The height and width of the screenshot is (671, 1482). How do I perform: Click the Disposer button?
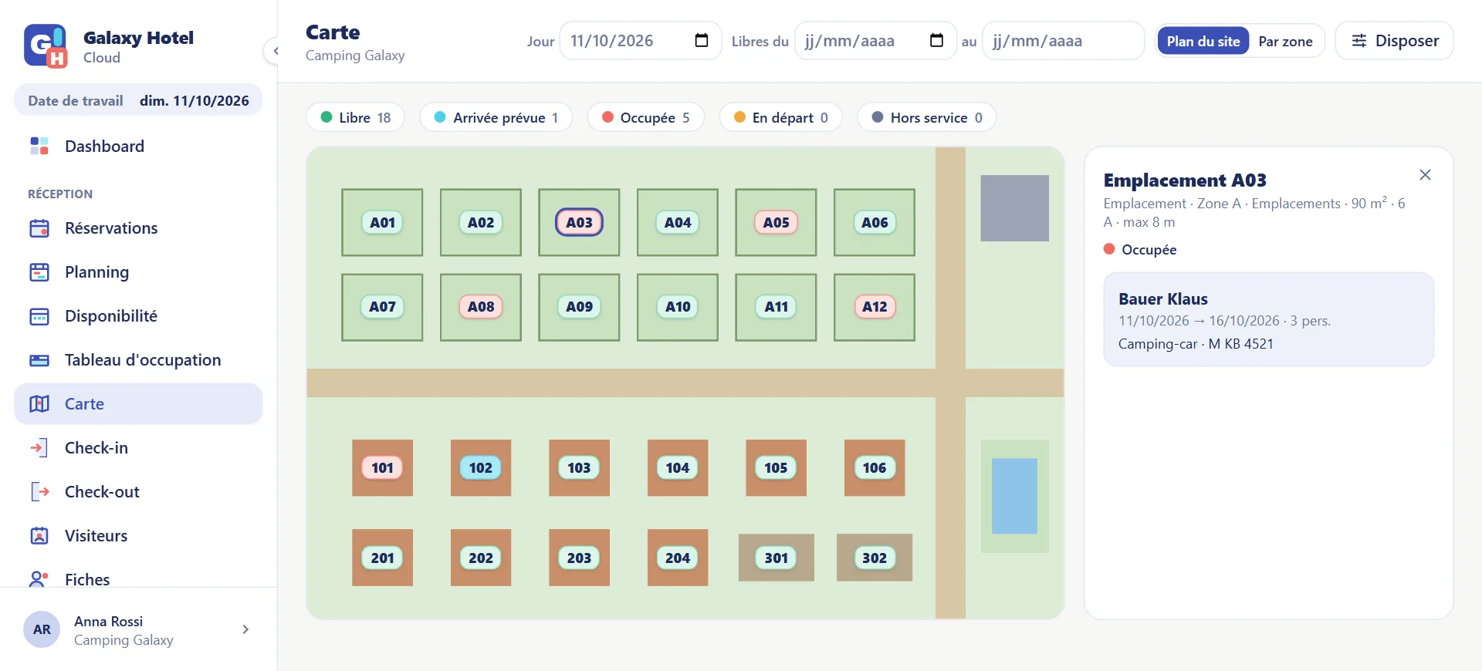click(x=1395, y=41)
